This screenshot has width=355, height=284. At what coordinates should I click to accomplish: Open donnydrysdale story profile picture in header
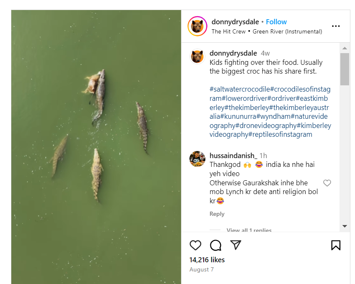[197, 26]
